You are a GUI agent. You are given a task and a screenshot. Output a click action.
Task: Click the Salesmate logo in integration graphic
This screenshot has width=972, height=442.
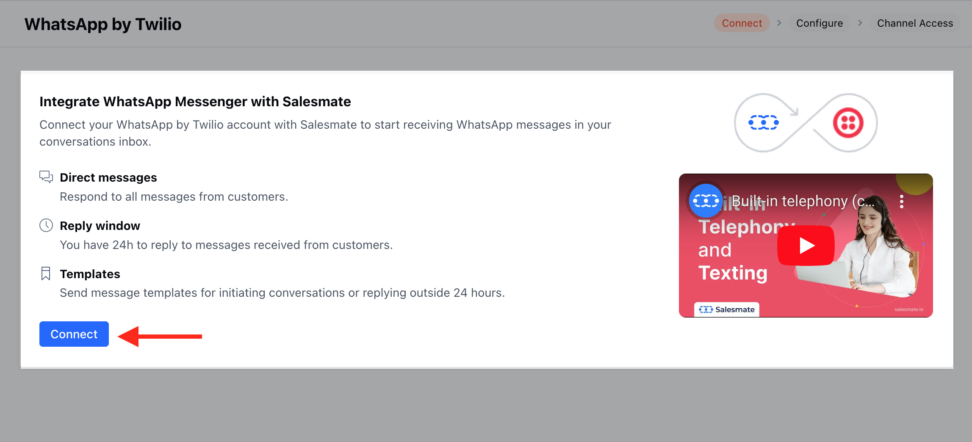pyautogui.click(x=763, y=122)
